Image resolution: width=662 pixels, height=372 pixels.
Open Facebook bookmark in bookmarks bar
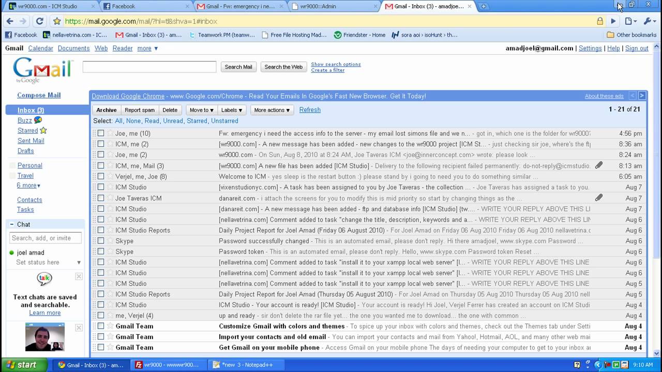pos(21,35)
